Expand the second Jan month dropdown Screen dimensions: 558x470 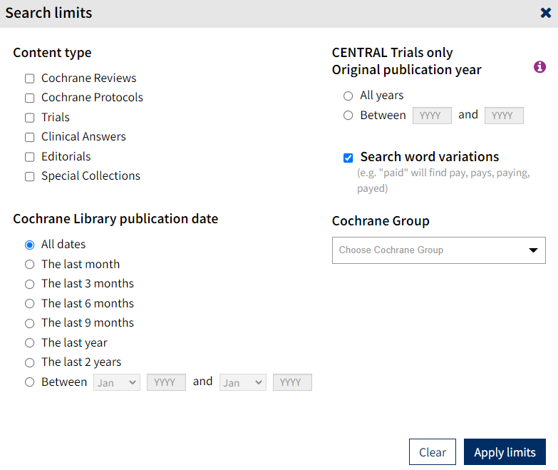pyautogui.click(x=243, y=382)
